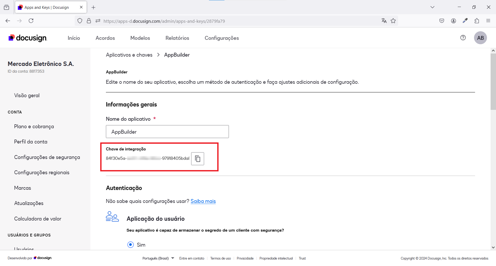Open the Configurações menu item
Image resolution: width=496 pixels, height=266 pixels.
point(222,38)
